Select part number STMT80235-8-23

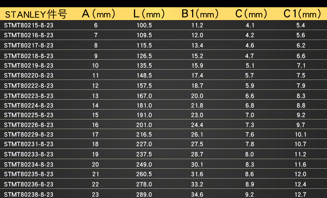pyautogui.click(x=28, y=174)
